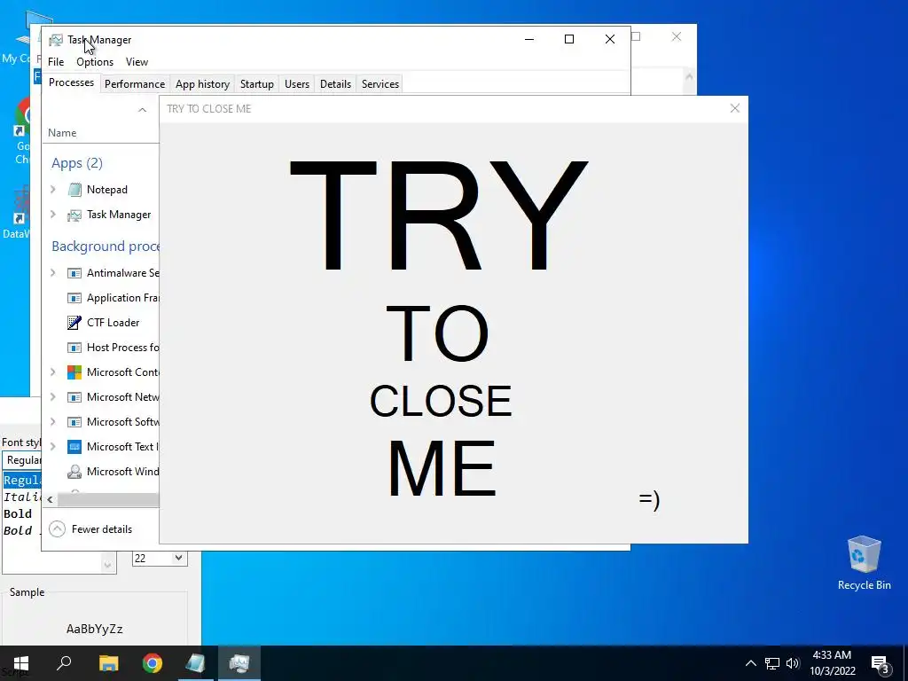Click Fewer details button

[x=91, y=529]
